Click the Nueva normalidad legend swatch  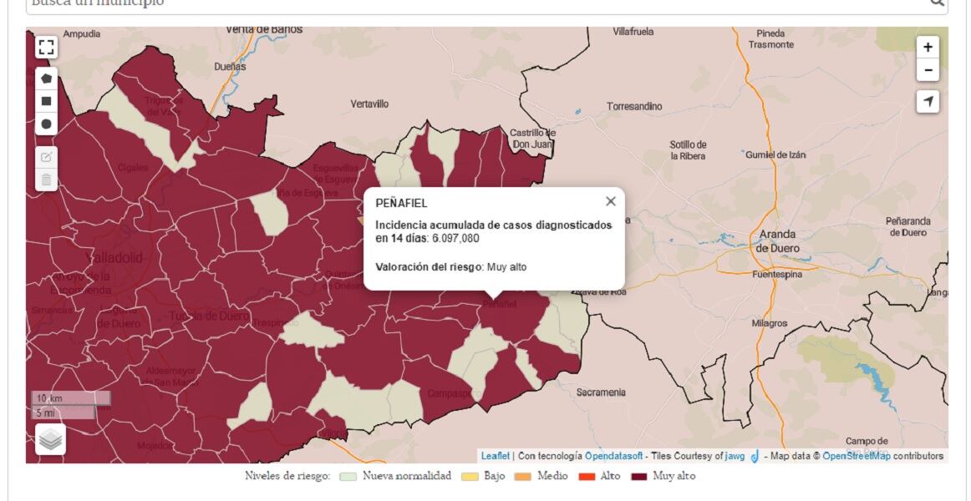pyautogui.click(x=348, y=477)
